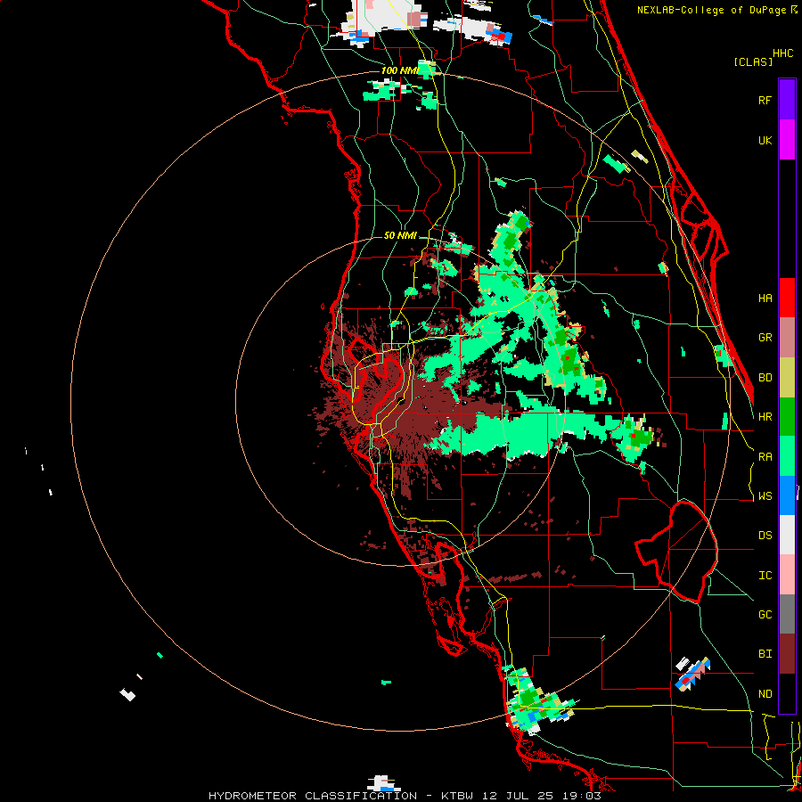This screenshot has height=802, width=802.
Task: Click the RA legend label
Action: (765, 457)
